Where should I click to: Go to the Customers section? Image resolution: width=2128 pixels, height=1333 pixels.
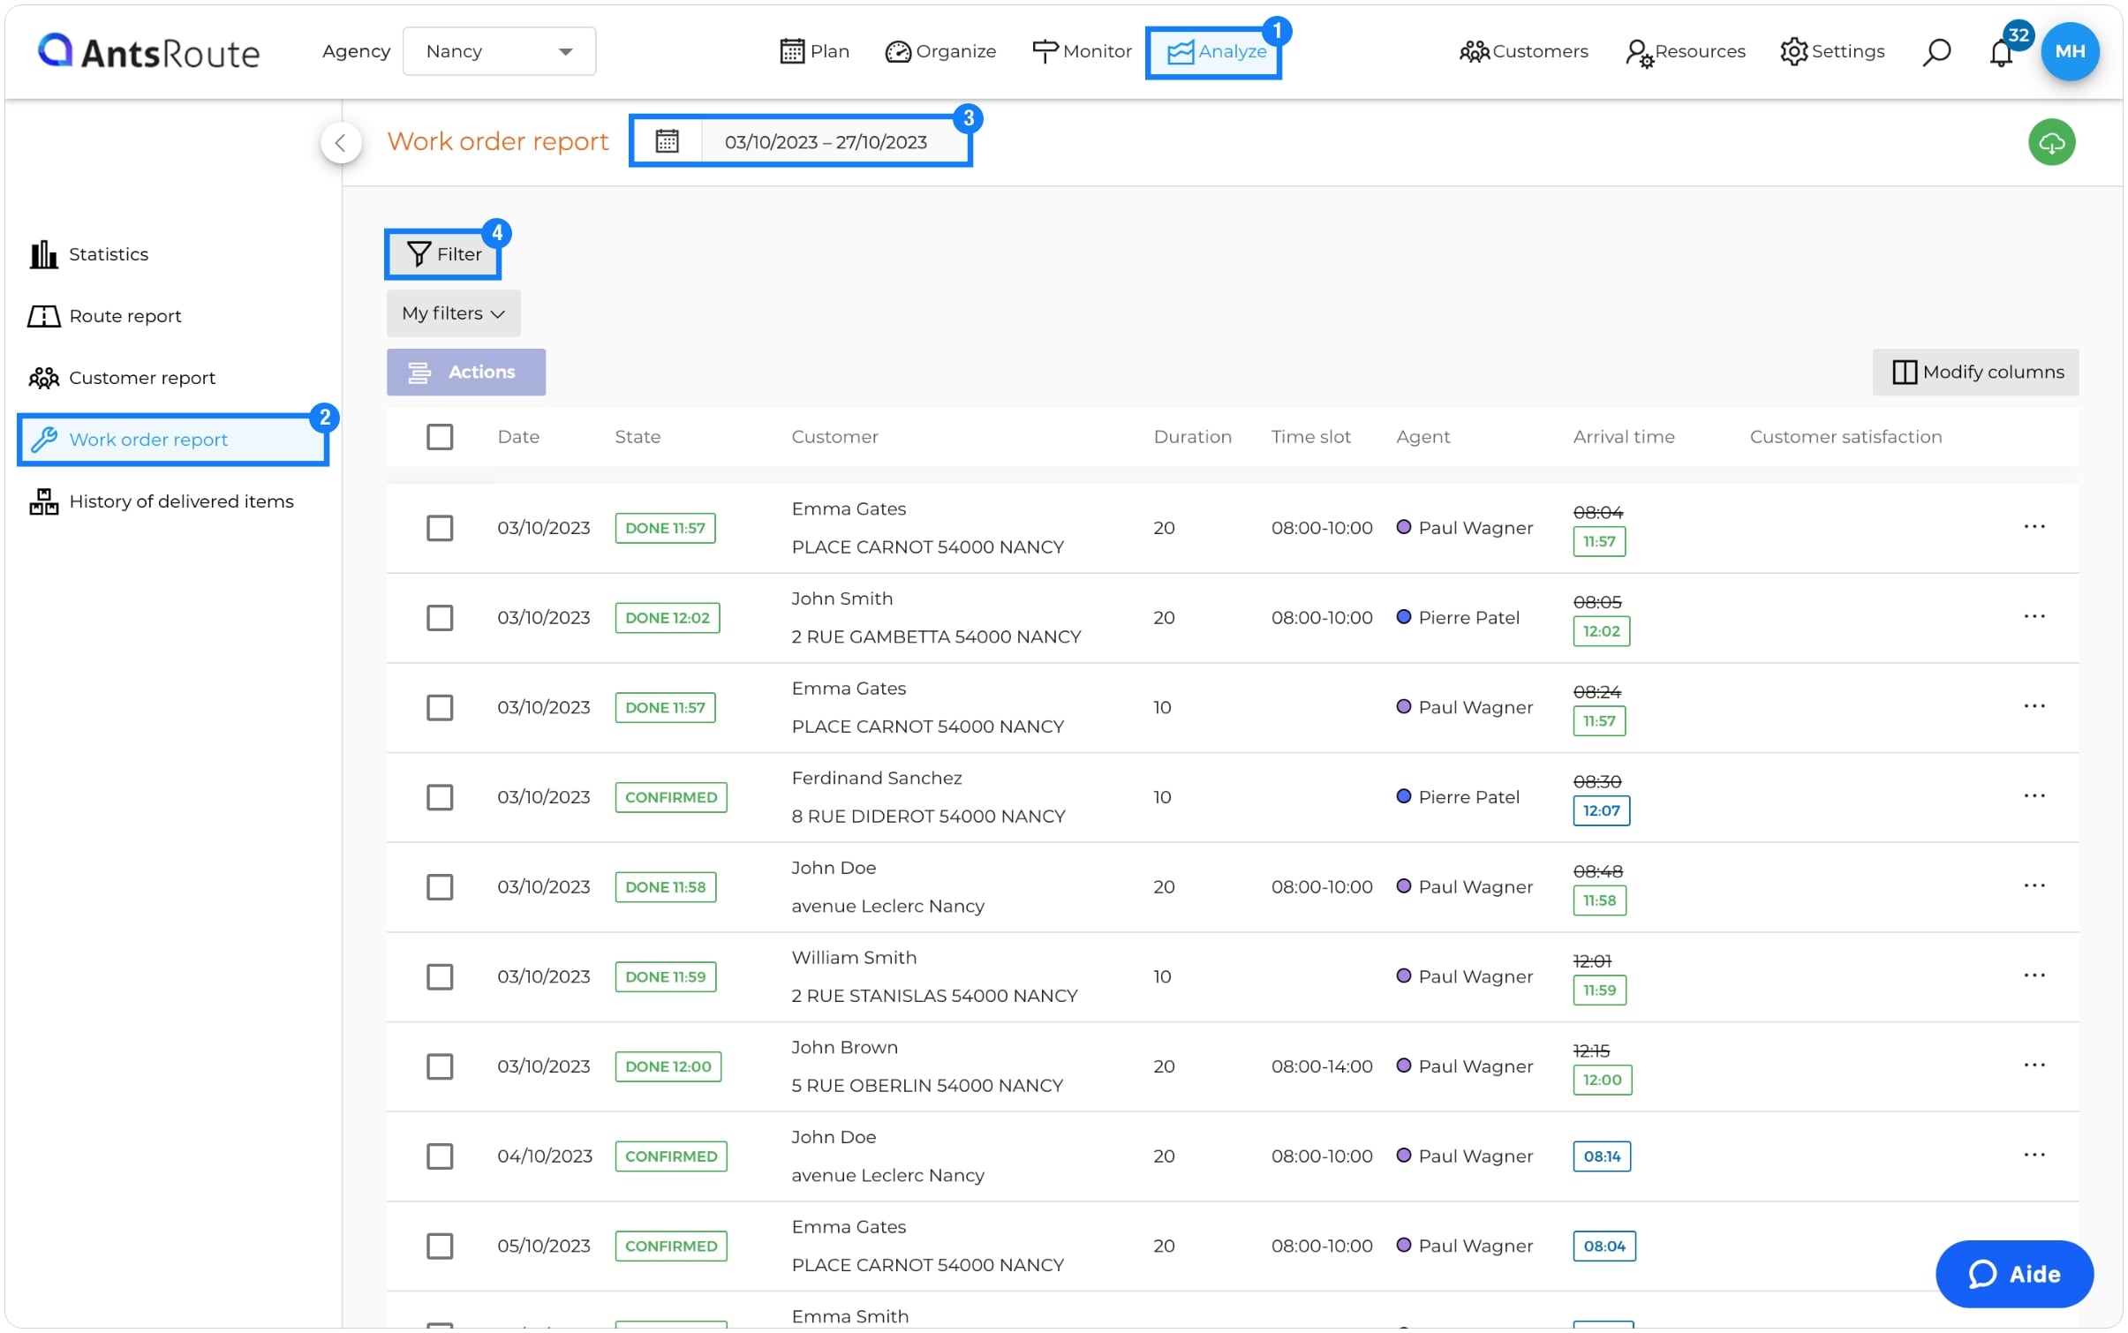click(1525, 51)
